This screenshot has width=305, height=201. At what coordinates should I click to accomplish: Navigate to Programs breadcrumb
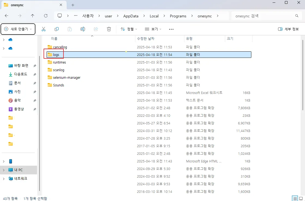coord(178,16)
